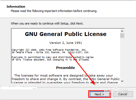Click the license scrollbar up arrow

[122, 31]
